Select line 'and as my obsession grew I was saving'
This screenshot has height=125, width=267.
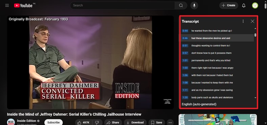(x=212, y=90)
